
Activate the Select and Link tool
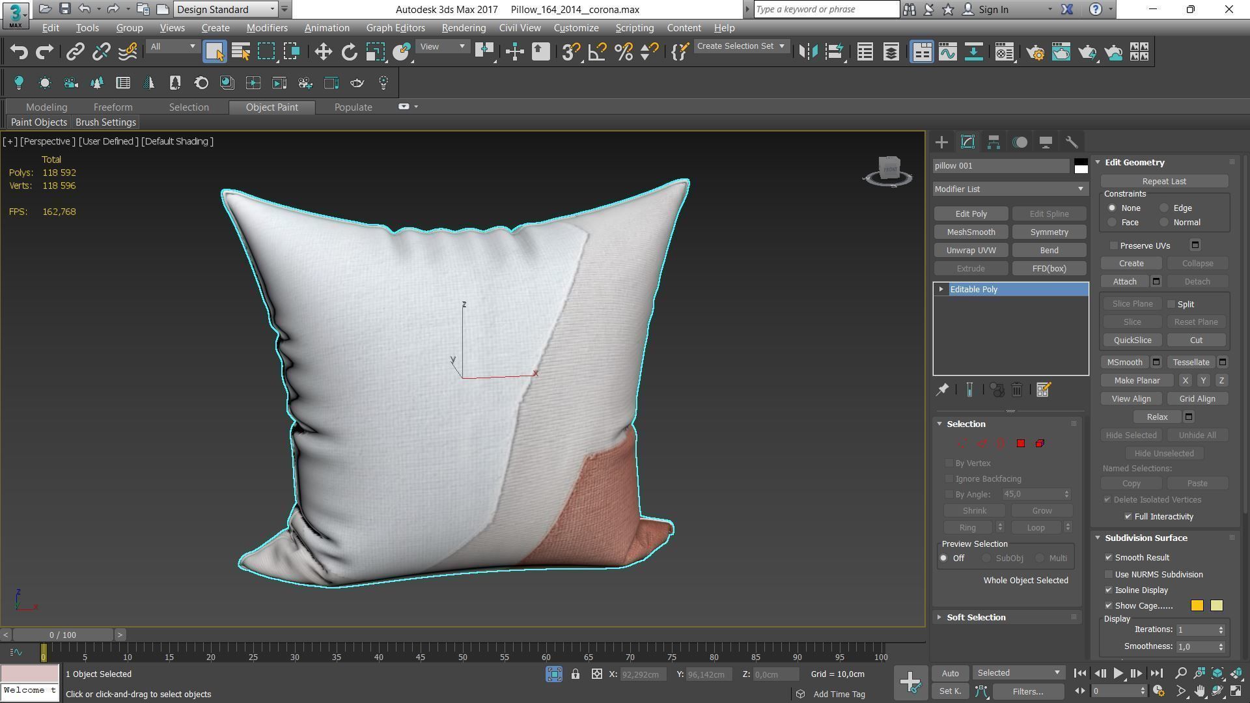pos(75,52)
